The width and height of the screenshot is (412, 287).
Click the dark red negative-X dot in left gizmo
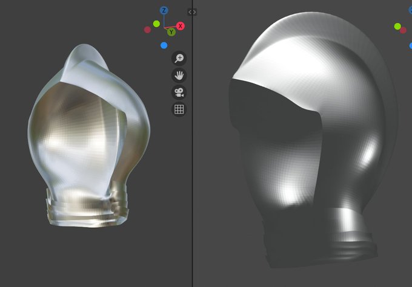[x=147, y=30]
